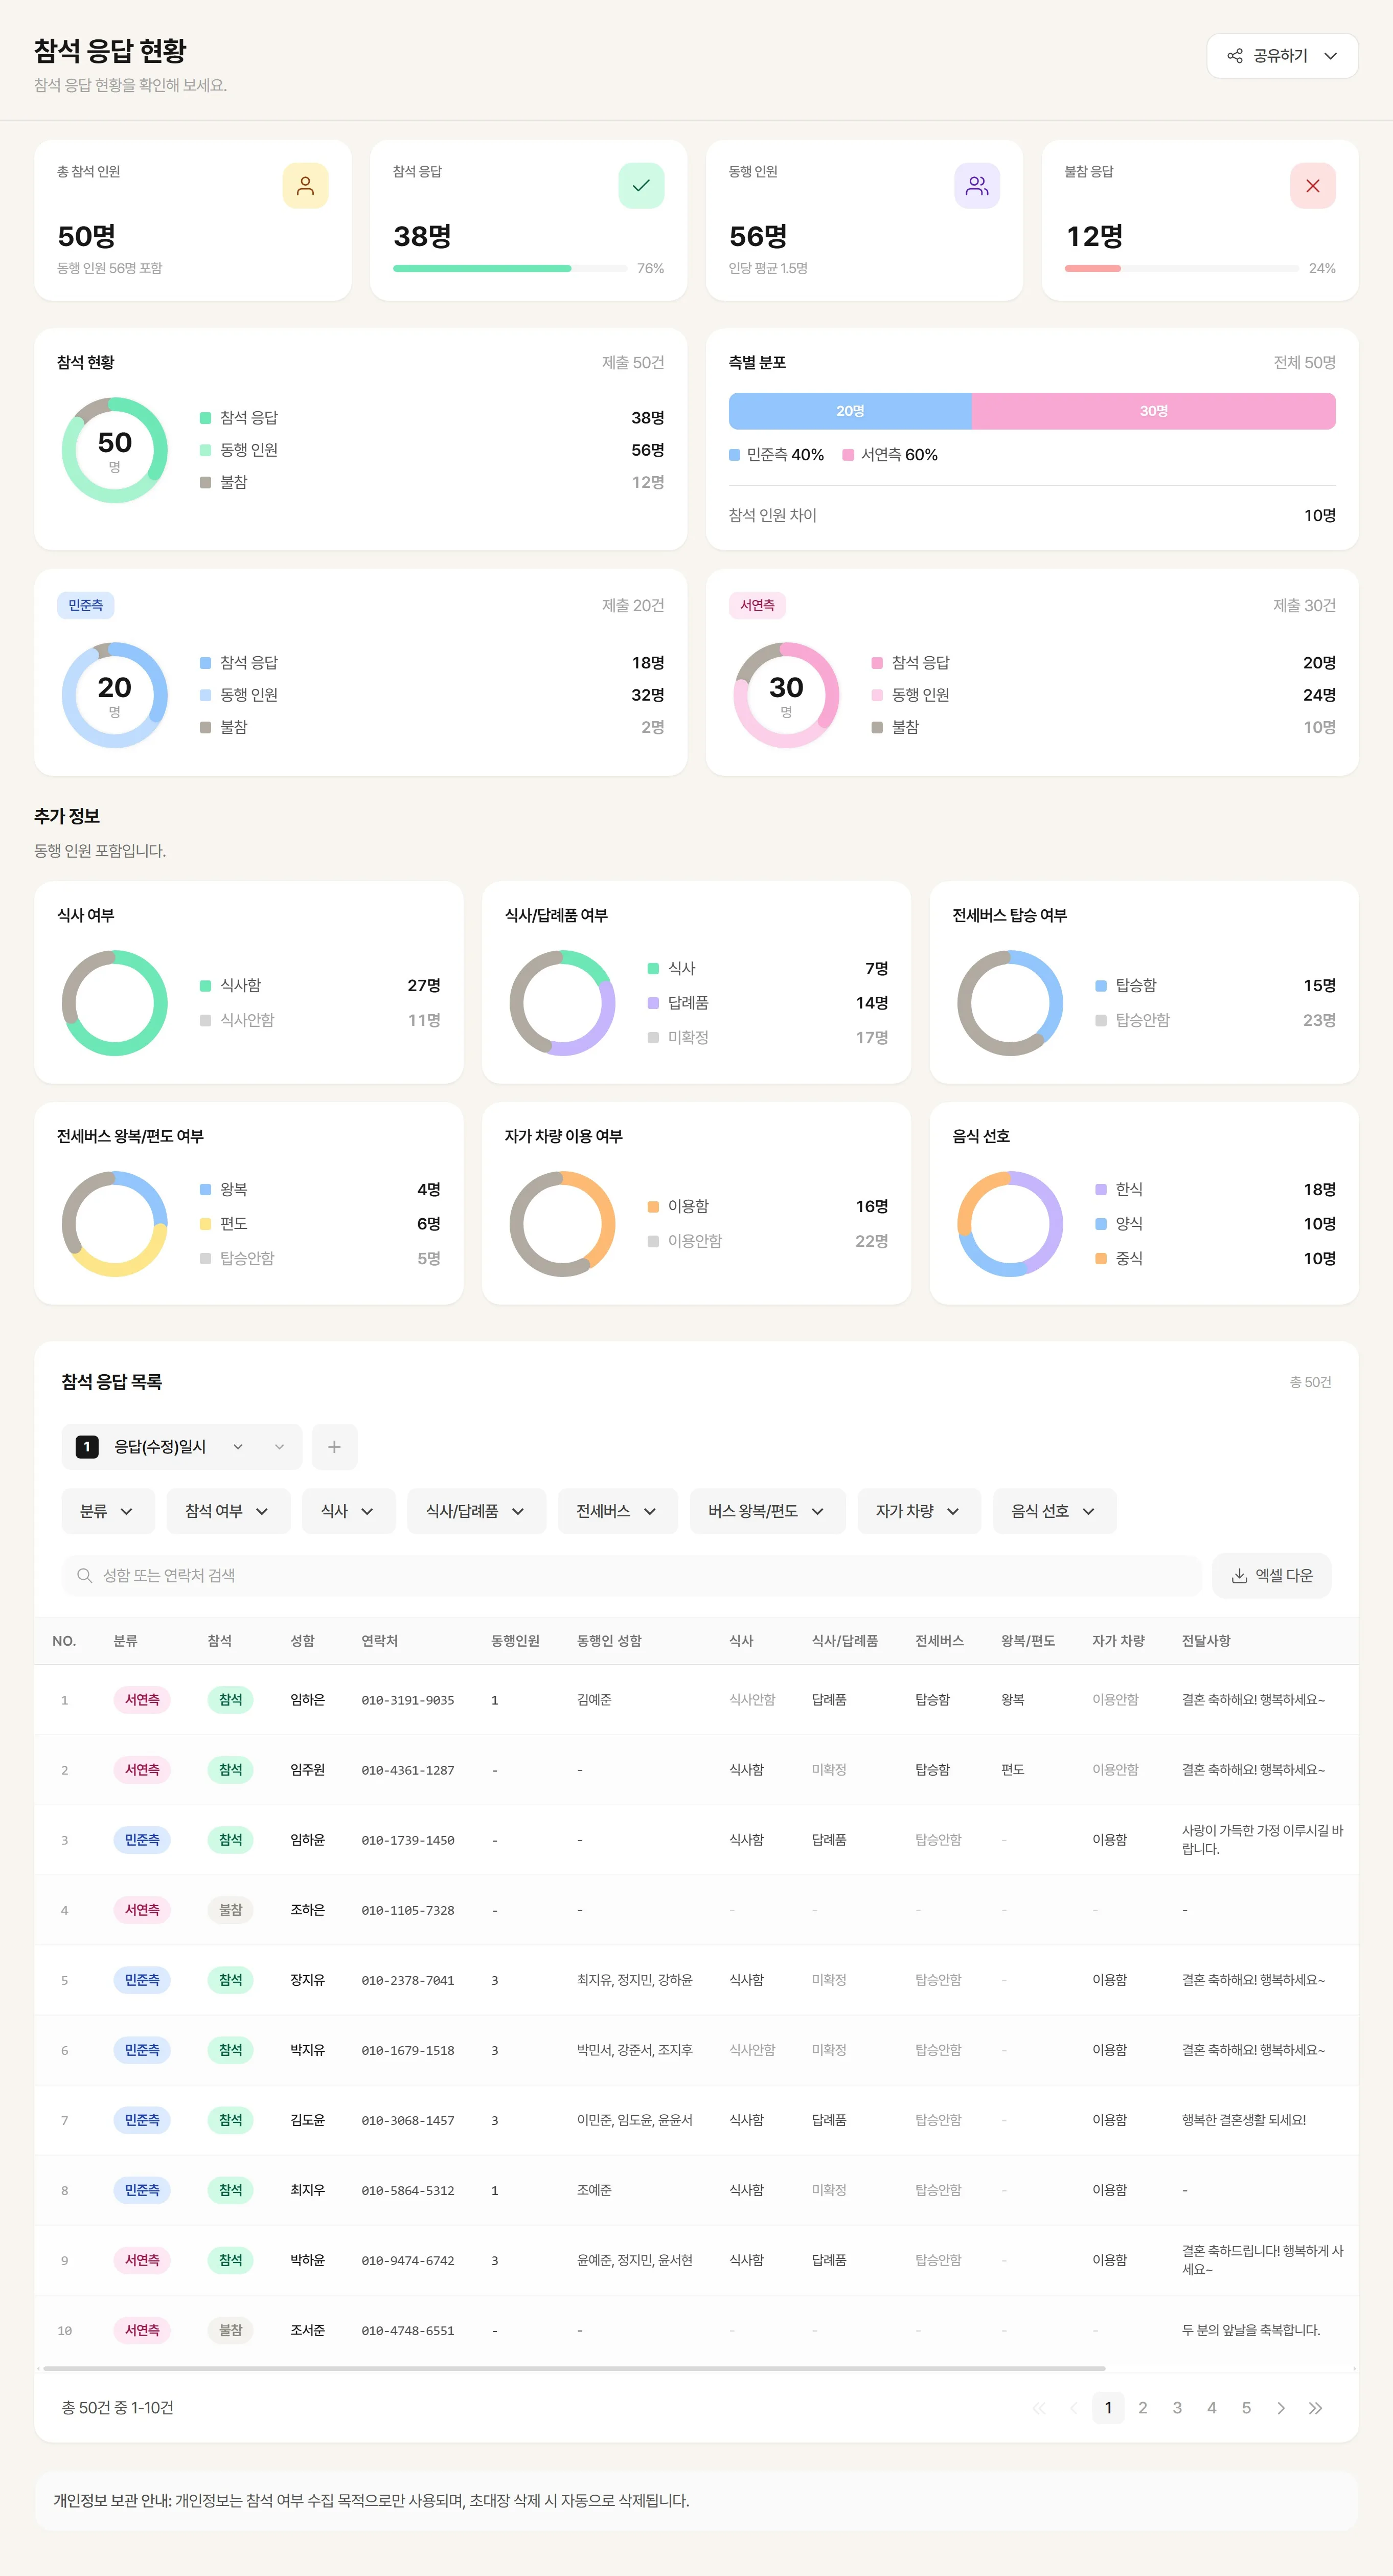Click phone number 010-3191-9035

point(408,1700)
